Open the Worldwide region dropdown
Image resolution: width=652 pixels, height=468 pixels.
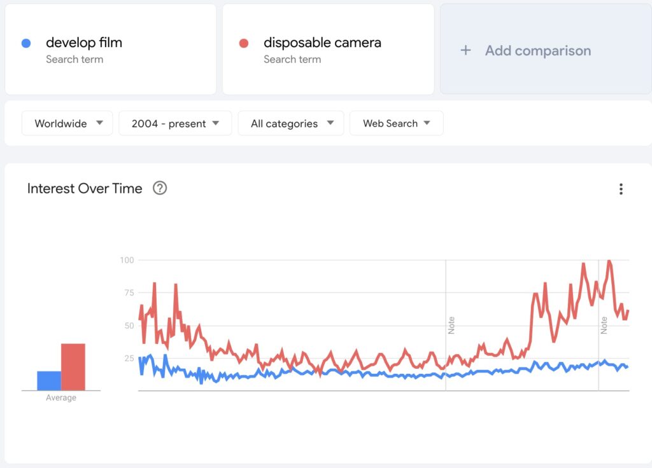[67, 123]
